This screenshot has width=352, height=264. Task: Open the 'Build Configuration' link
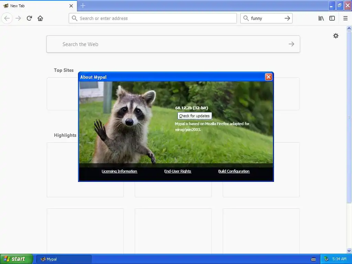coord(234,171)
